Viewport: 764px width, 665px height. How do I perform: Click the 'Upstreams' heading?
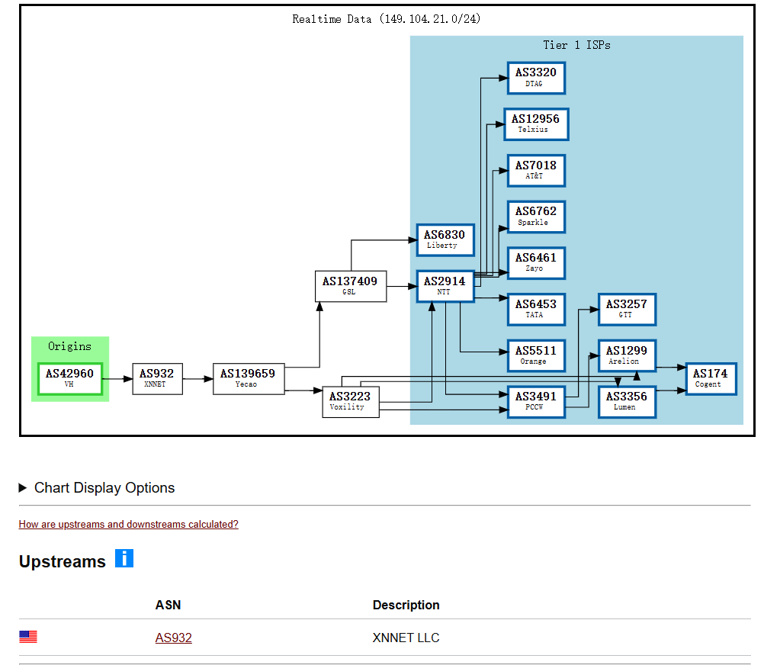pos(63,561)
